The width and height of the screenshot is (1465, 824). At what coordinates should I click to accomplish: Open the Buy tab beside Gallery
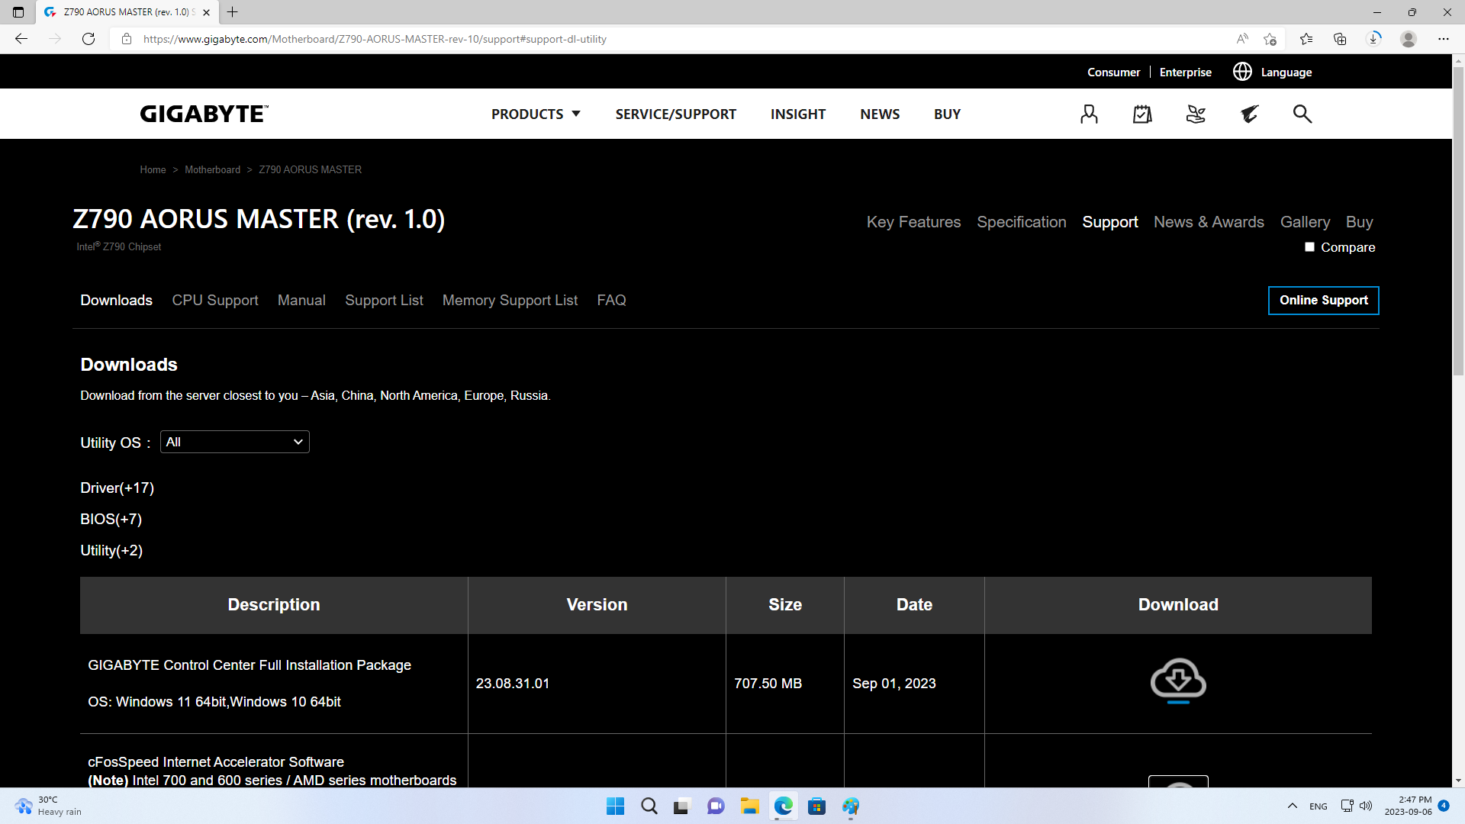pos(1359,222)
